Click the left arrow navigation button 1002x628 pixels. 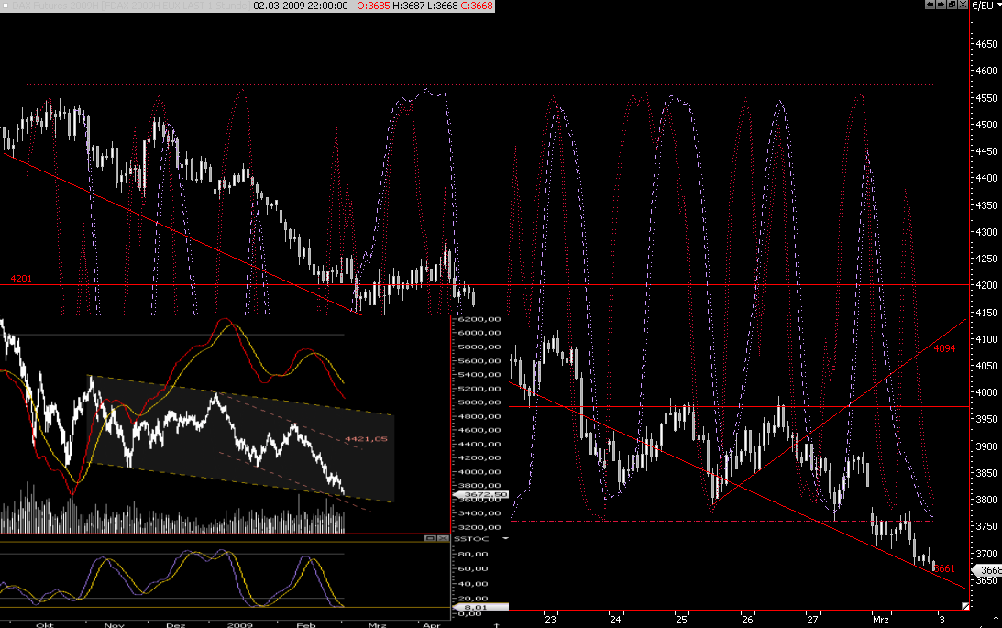(x=930, y=5)
